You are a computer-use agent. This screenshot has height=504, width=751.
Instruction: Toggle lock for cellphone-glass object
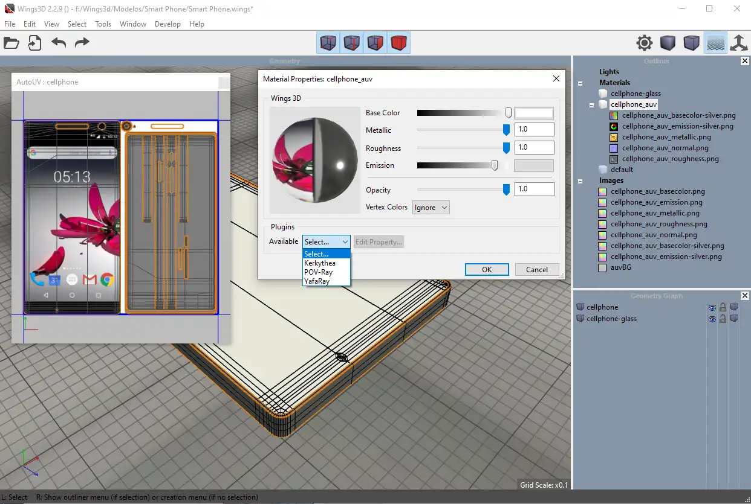click(x=723, y=319)
